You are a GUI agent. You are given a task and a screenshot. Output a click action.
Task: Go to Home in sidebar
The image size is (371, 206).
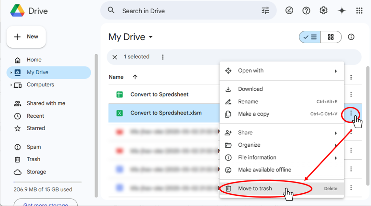[x=34, y=60]
